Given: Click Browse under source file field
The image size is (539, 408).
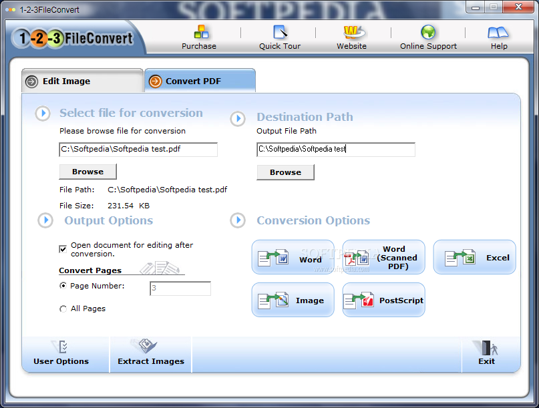Looking at the screenshot, I should tap(88, 172).
